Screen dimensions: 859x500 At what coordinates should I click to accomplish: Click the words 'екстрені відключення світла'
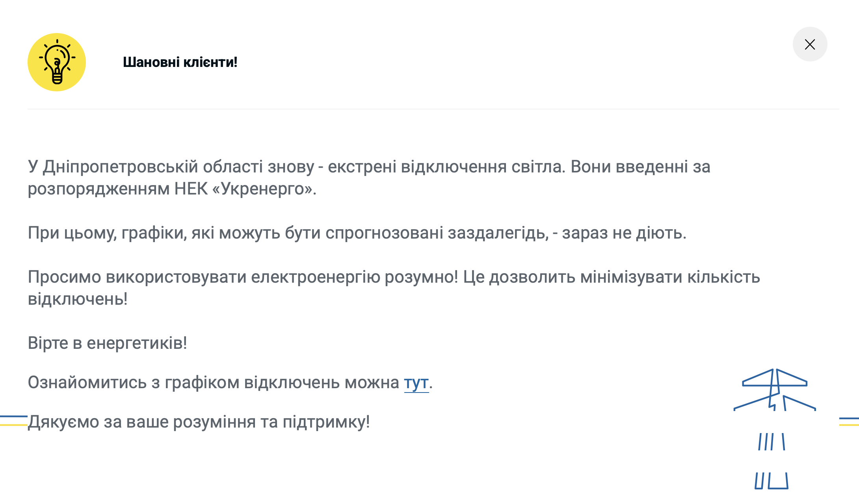point(446,167)
